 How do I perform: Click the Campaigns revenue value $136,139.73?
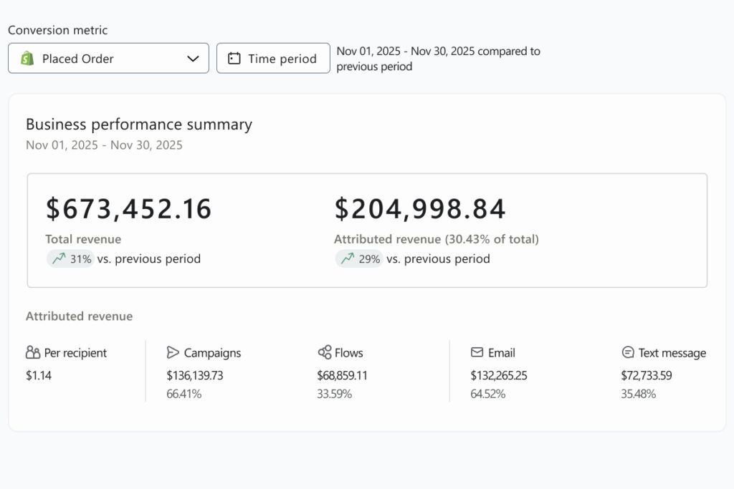pyautogui.click(x=195, y=375)
